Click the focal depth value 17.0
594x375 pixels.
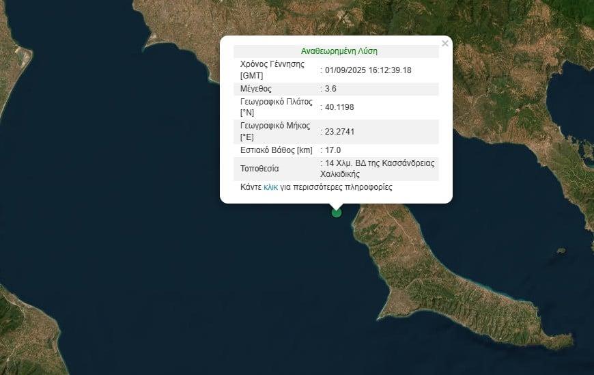(333, 150)
